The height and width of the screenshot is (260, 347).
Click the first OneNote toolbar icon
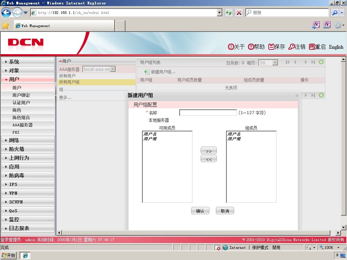coord(316,25)
